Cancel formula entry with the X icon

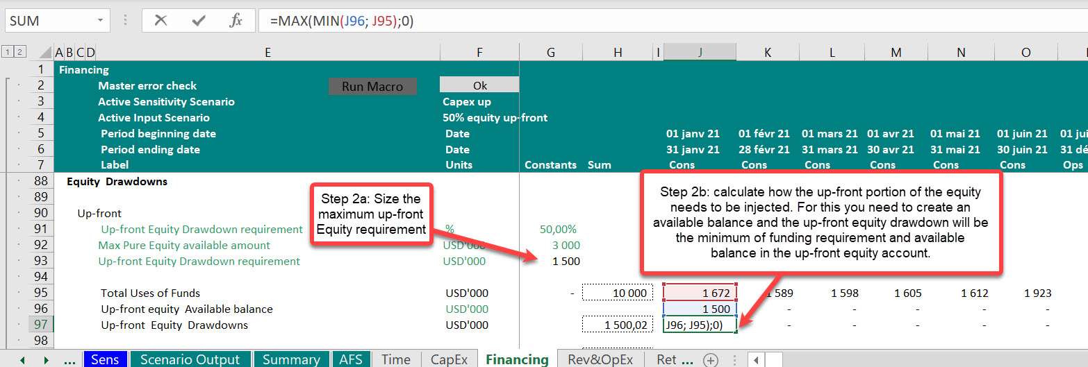(160, 21)
